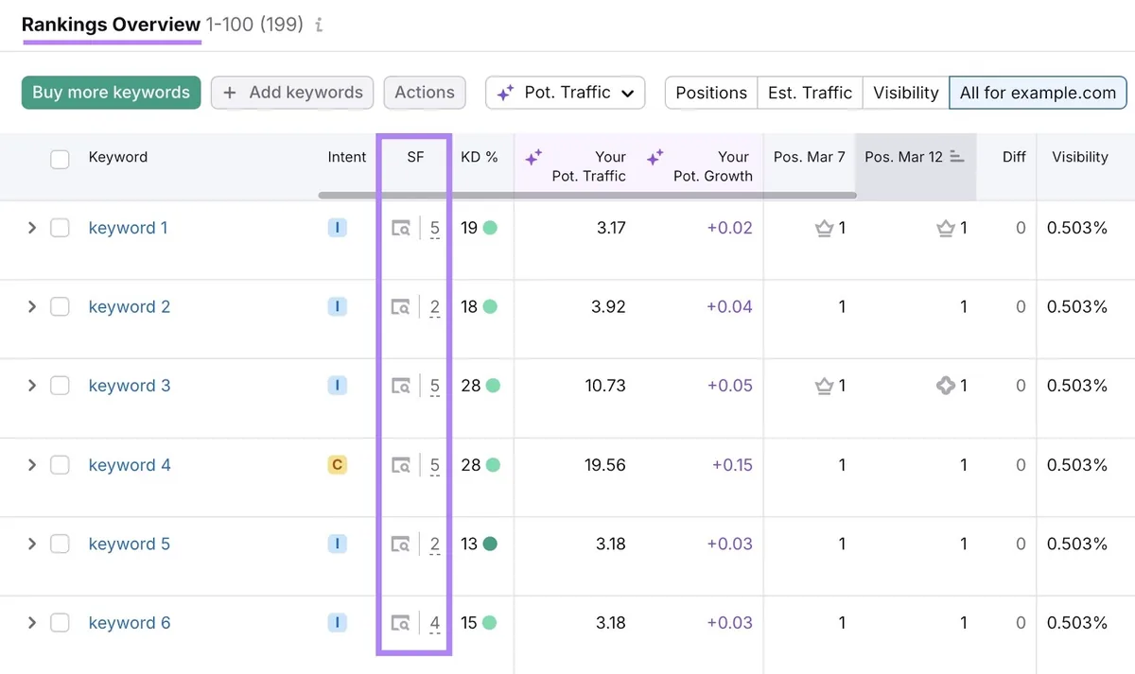1135x674 pixels.
Task: Select the Rankings Overview tab heading
Action: coord(112,25)
